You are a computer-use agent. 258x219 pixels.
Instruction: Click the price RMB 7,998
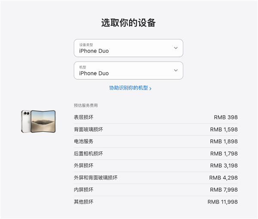[x=224, y=189]
